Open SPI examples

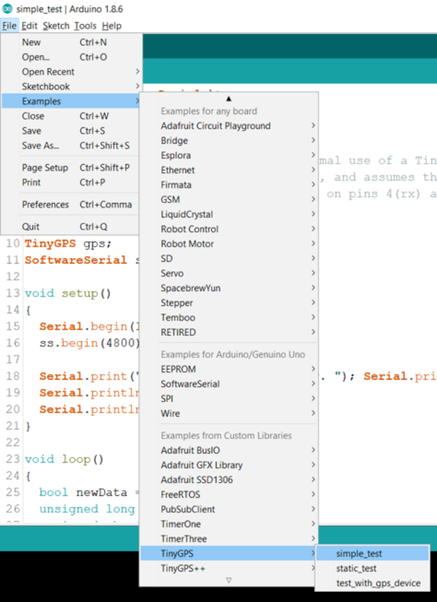tap(228, 399)
